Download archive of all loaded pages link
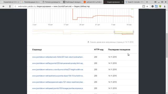168x94 pixels. 112,42
